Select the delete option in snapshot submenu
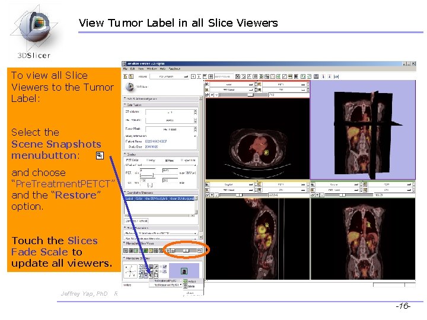Image resolution: width=427 pixels, height=320 pixels. (190, 286)
